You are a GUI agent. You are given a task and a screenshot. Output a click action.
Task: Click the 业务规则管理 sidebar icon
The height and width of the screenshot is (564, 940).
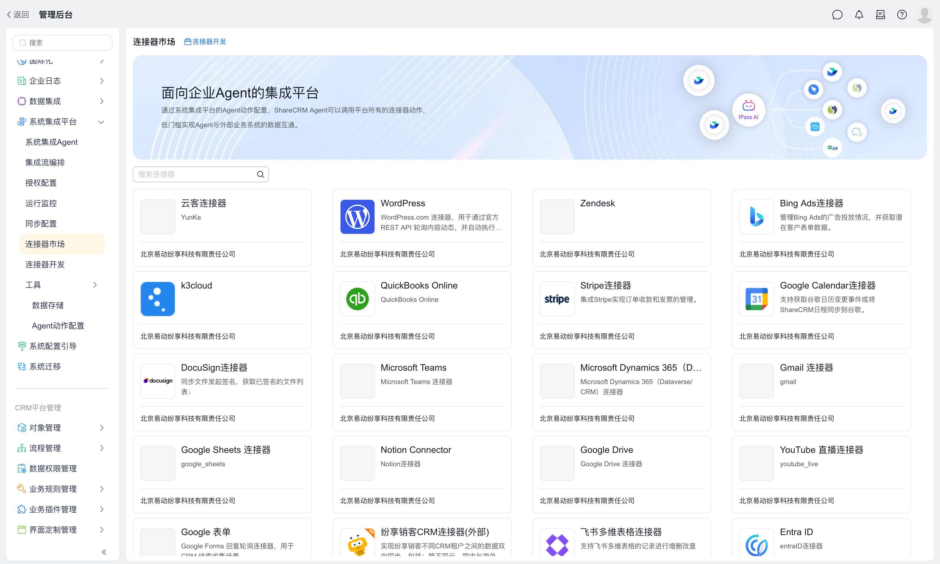[22, 489]
